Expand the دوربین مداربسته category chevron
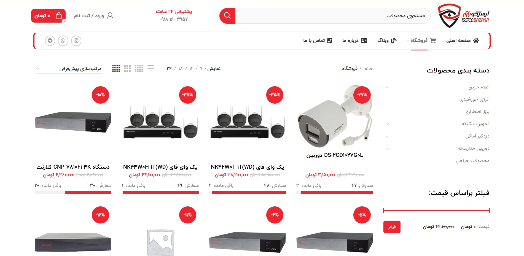 (387, 149)
